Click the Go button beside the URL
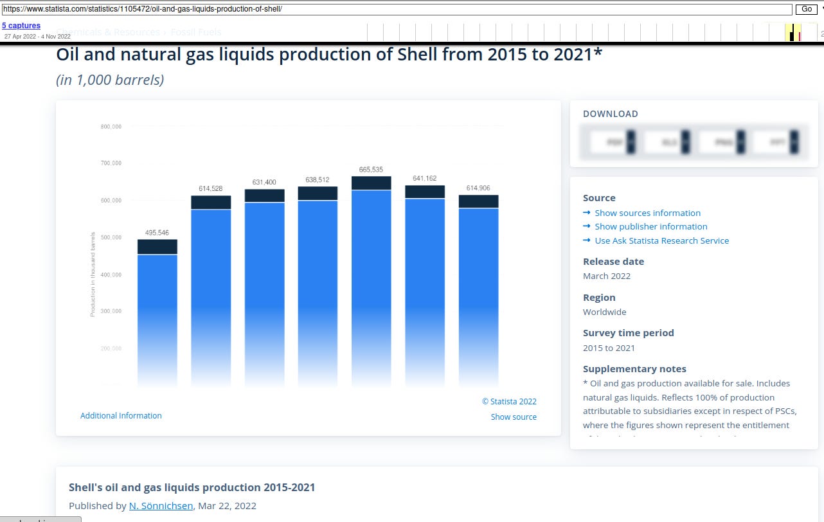Viewport: 824px width, 522px height. click(807, 9)
